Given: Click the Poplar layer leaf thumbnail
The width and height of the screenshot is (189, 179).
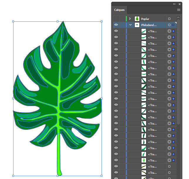Looking at the screenshot, I should pyautogui.click(x=137, y=19).
